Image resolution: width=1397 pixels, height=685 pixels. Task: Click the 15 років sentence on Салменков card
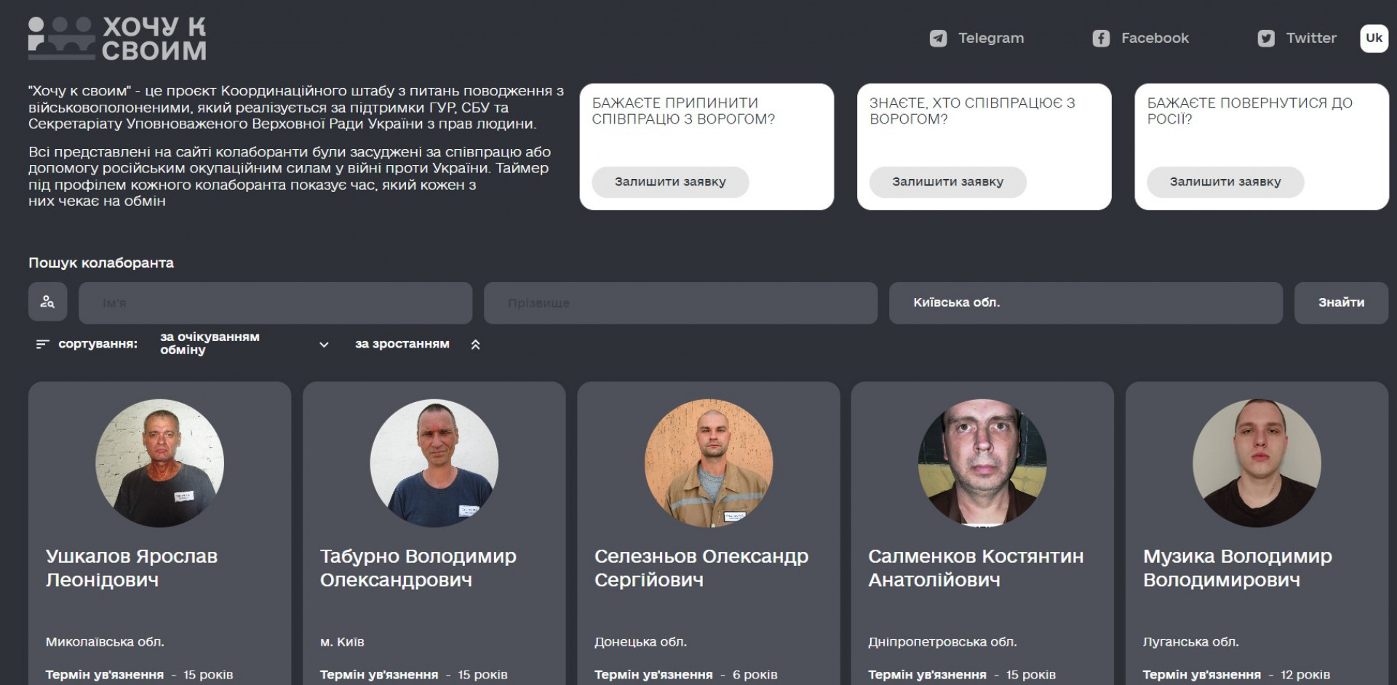click(1030, 675)
